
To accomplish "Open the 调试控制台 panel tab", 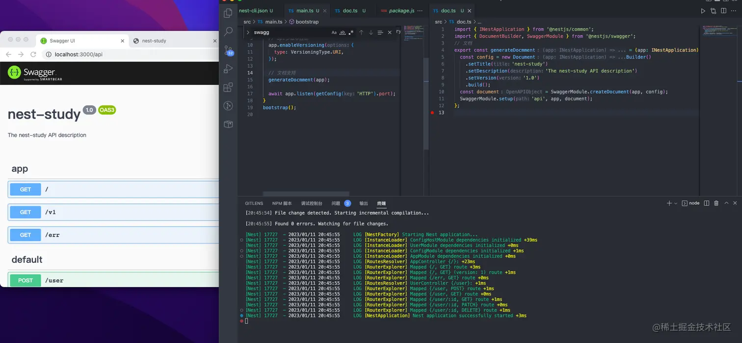I will click(312, 203).
